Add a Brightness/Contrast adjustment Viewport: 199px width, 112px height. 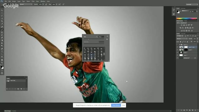tap(182, 25)
